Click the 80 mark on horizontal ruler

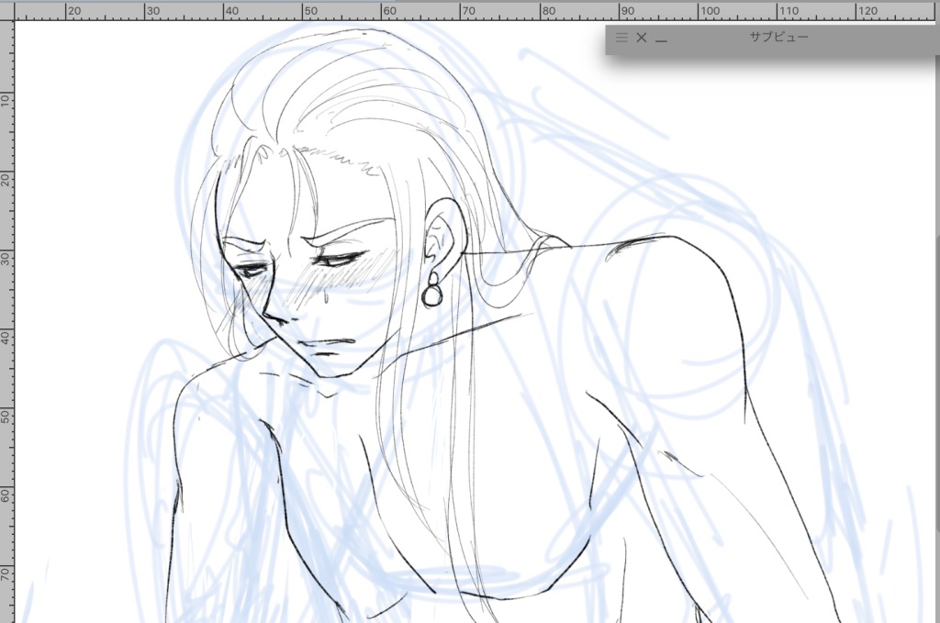[x=547, y=11]
